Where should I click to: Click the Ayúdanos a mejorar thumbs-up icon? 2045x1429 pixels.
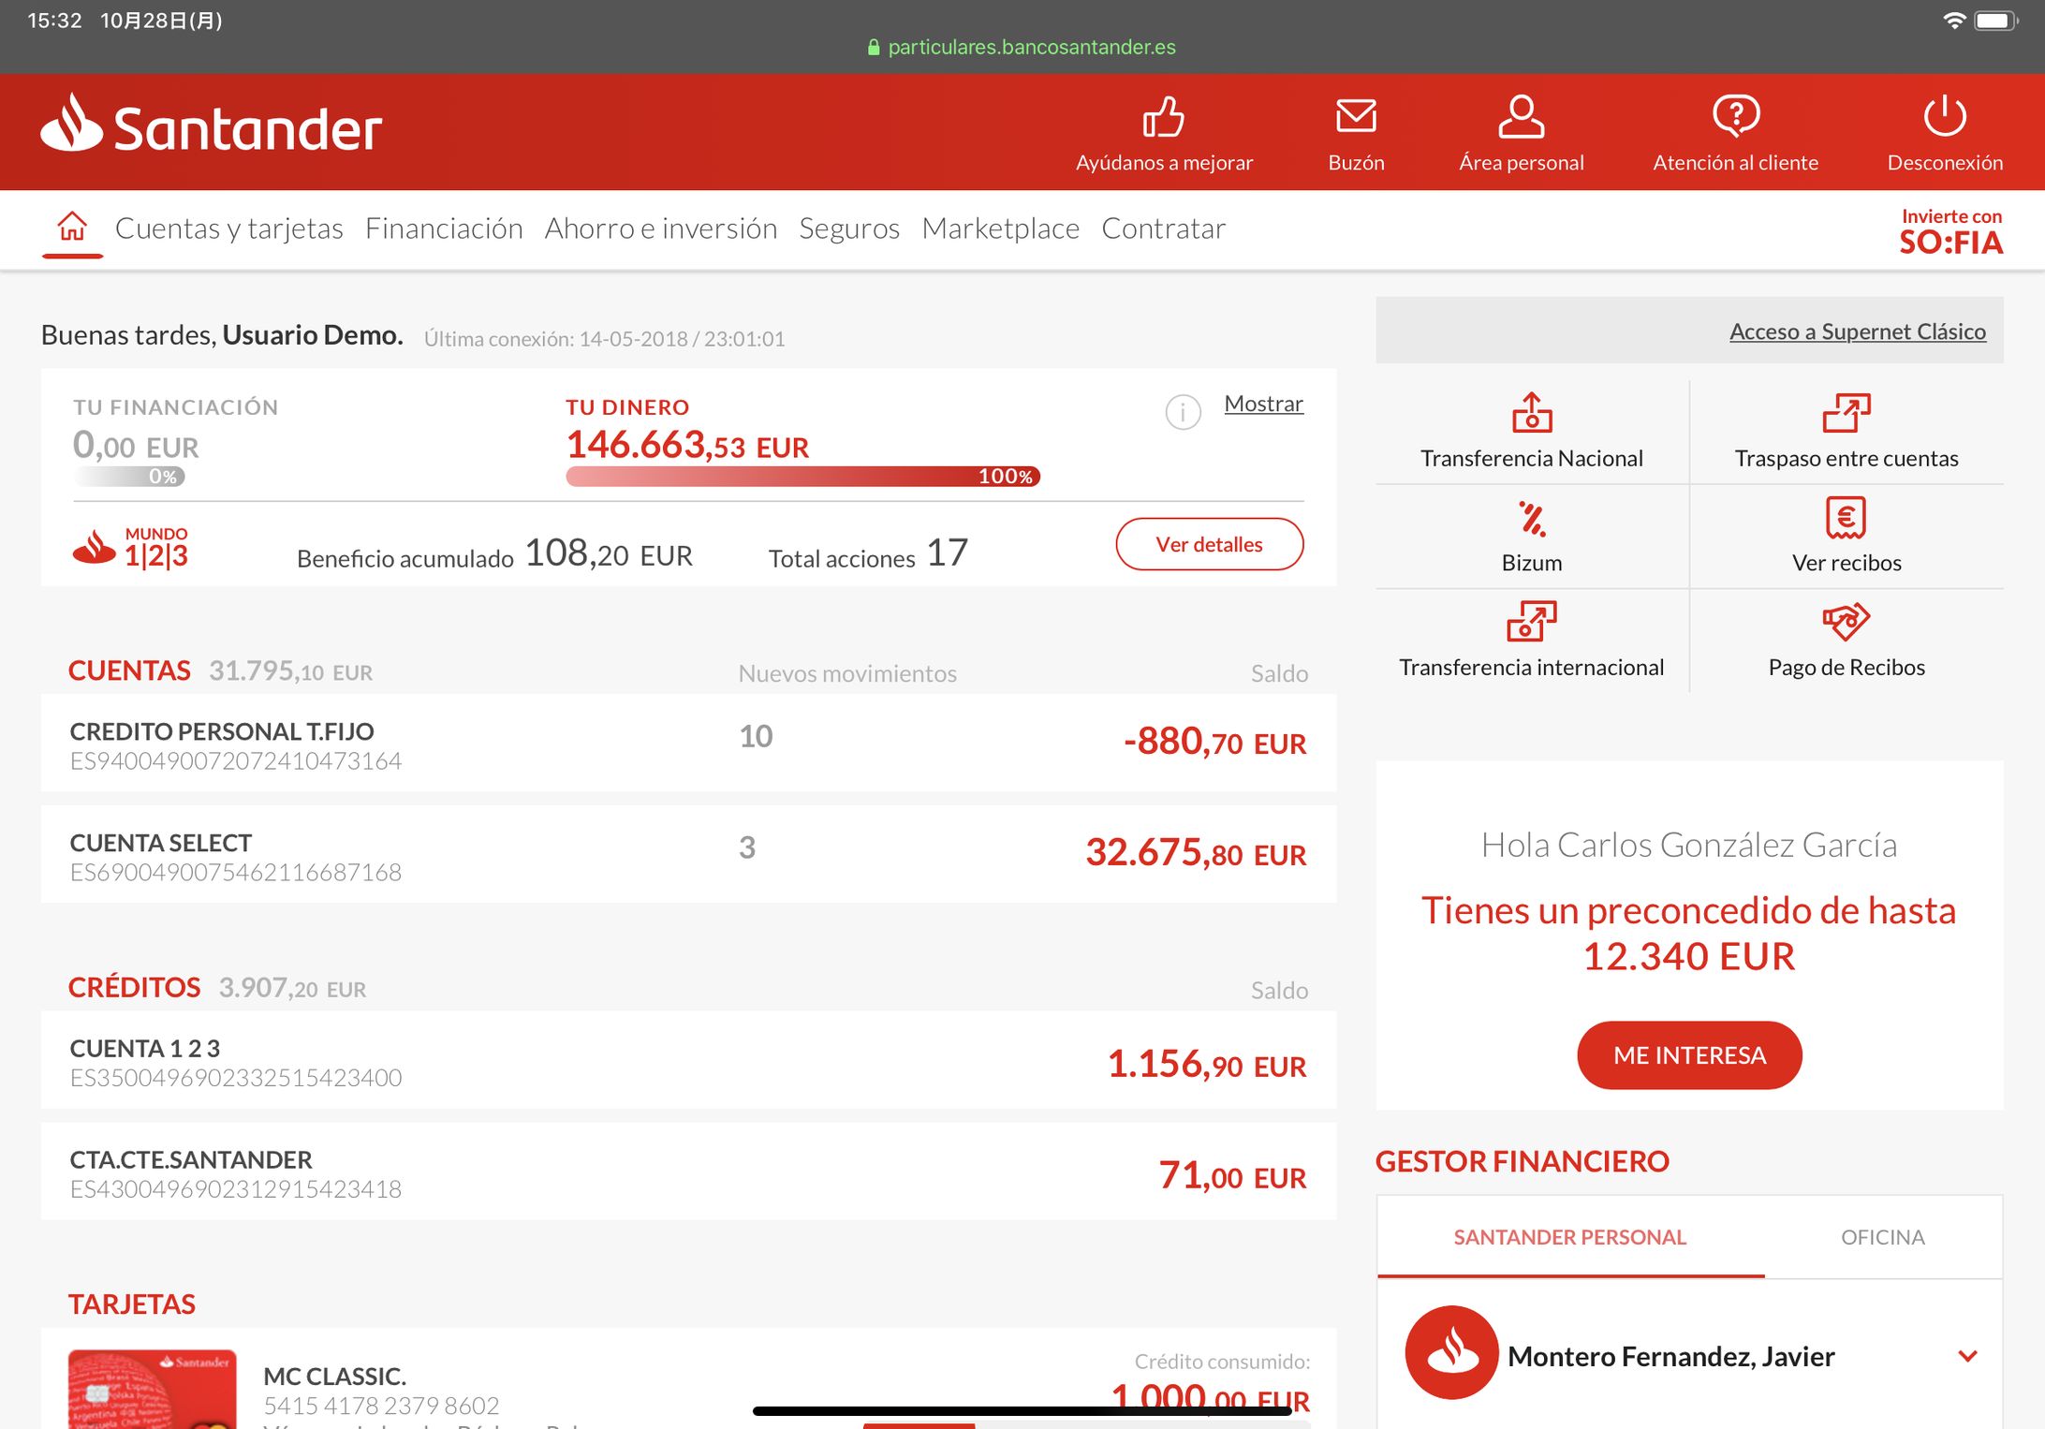coord(1163,117)
